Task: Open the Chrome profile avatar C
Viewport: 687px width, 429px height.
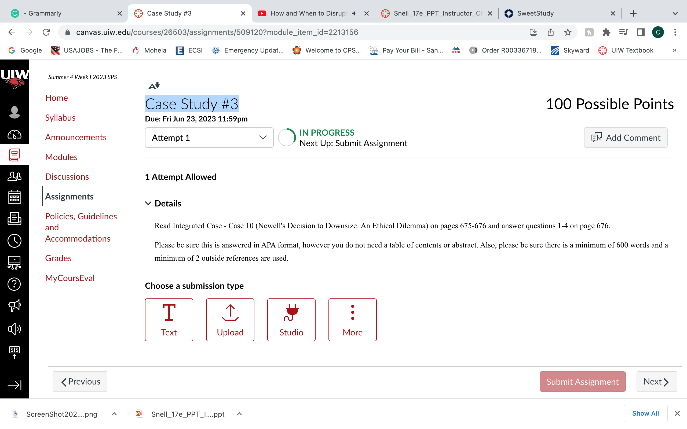Action: coord(658,32)
